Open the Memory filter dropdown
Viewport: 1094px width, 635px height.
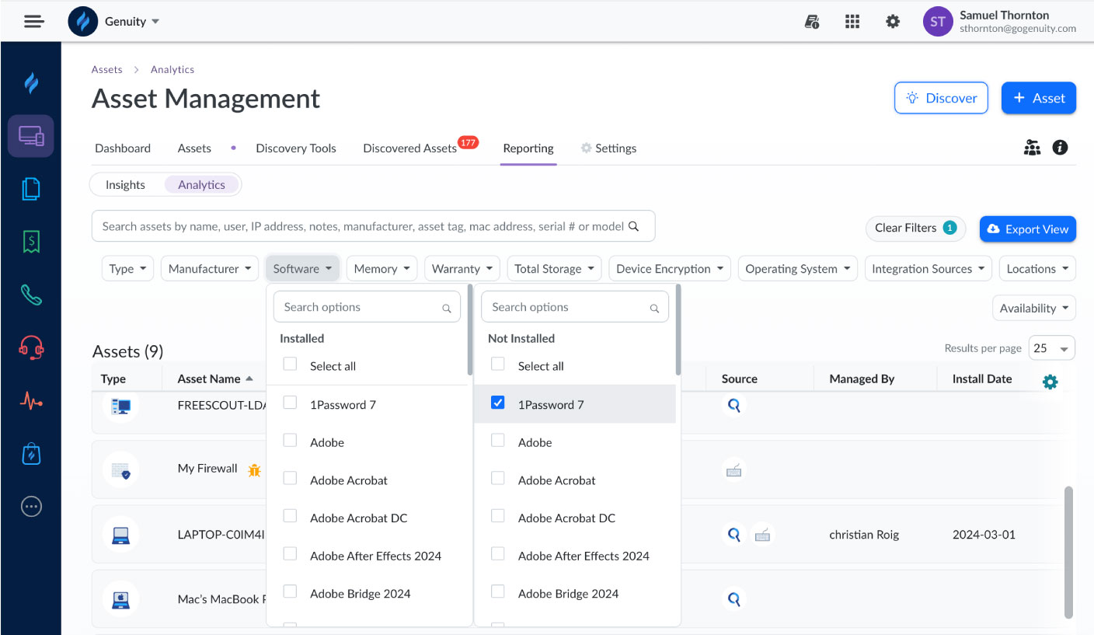[382, 268]
